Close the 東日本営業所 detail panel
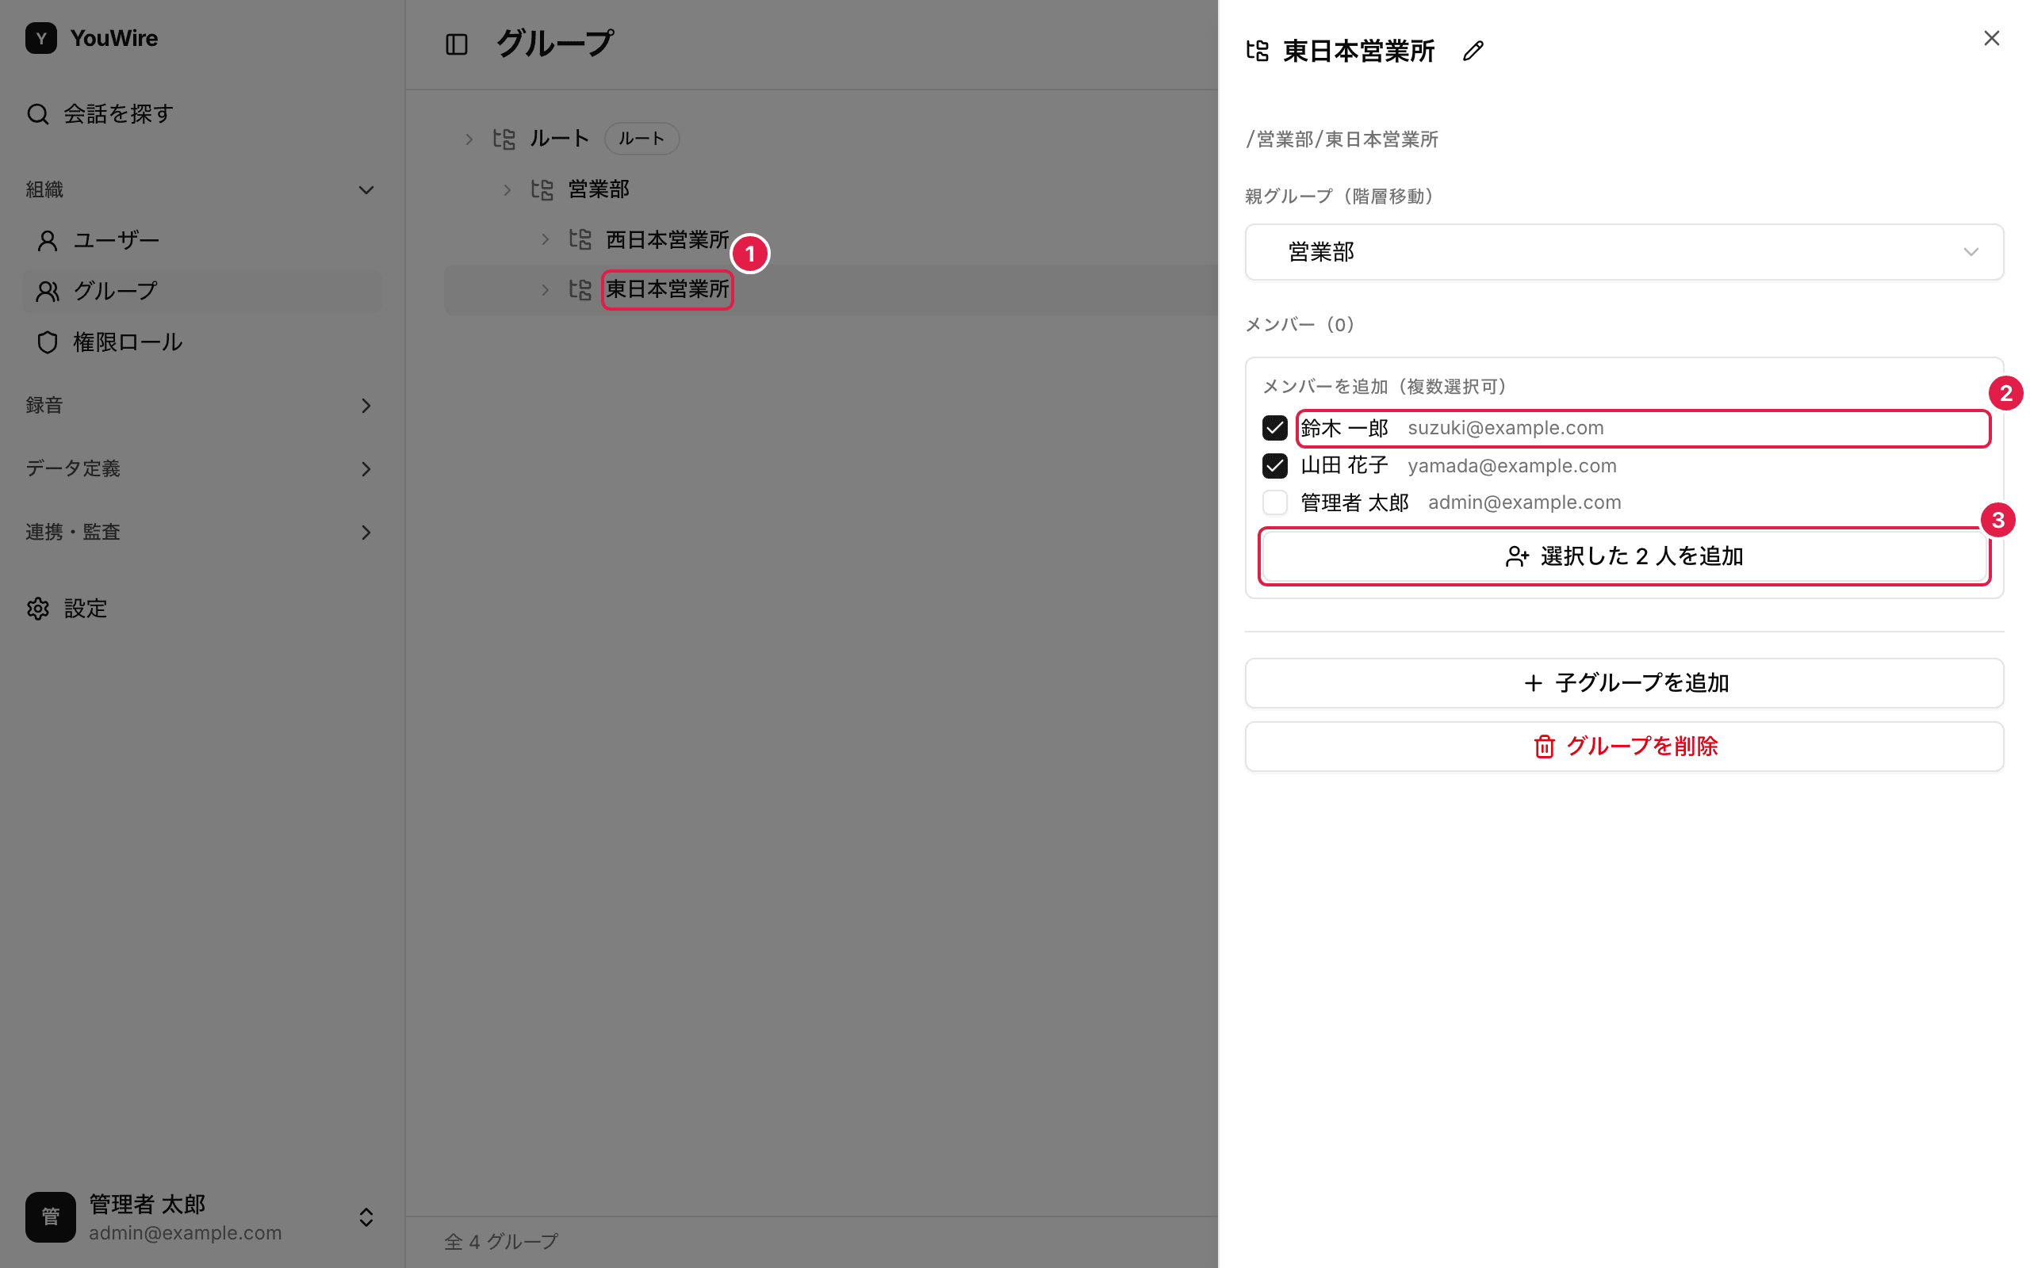2030x1268 pixels. pos(1991,39)
